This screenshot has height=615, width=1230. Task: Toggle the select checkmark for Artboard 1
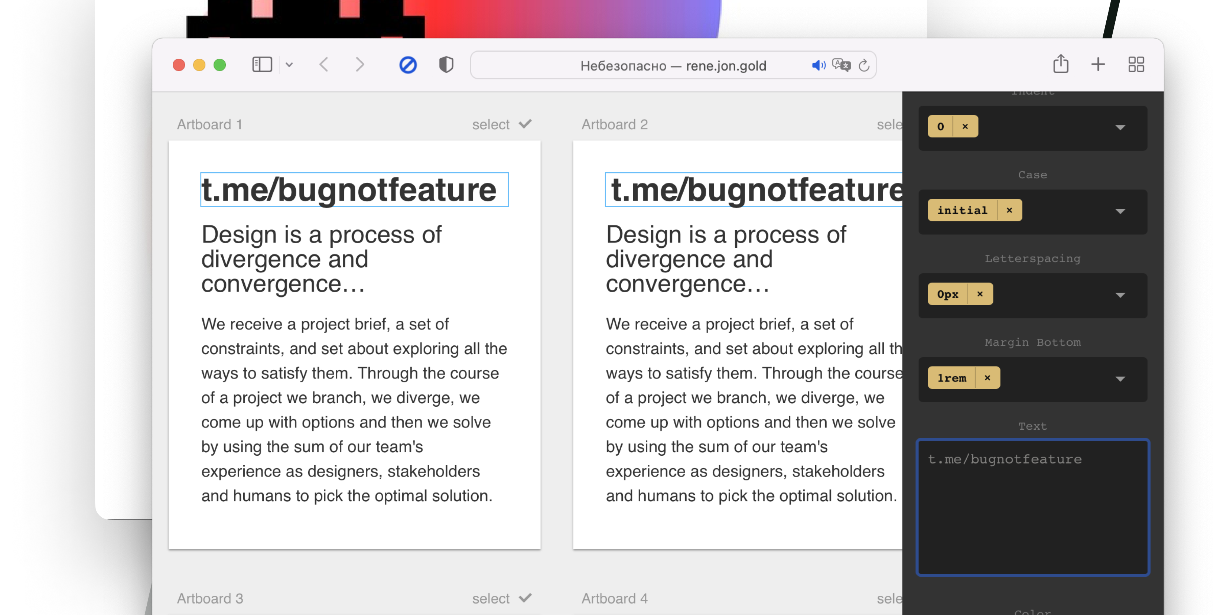pos(525,124)
